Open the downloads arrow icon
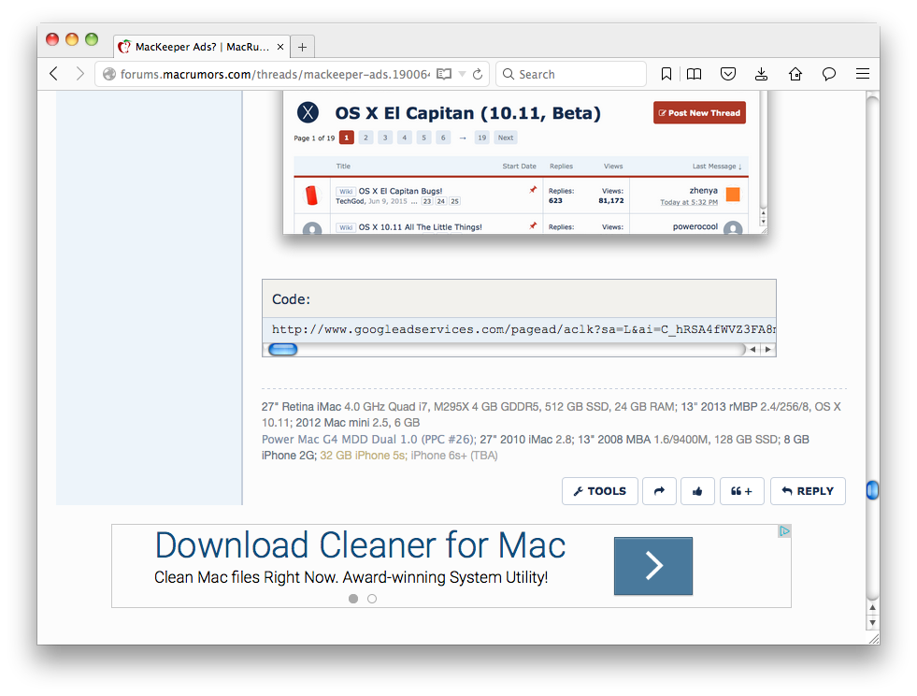Image resolution: width=917 pixels, height=696 pixels. [x=761, y=74]
